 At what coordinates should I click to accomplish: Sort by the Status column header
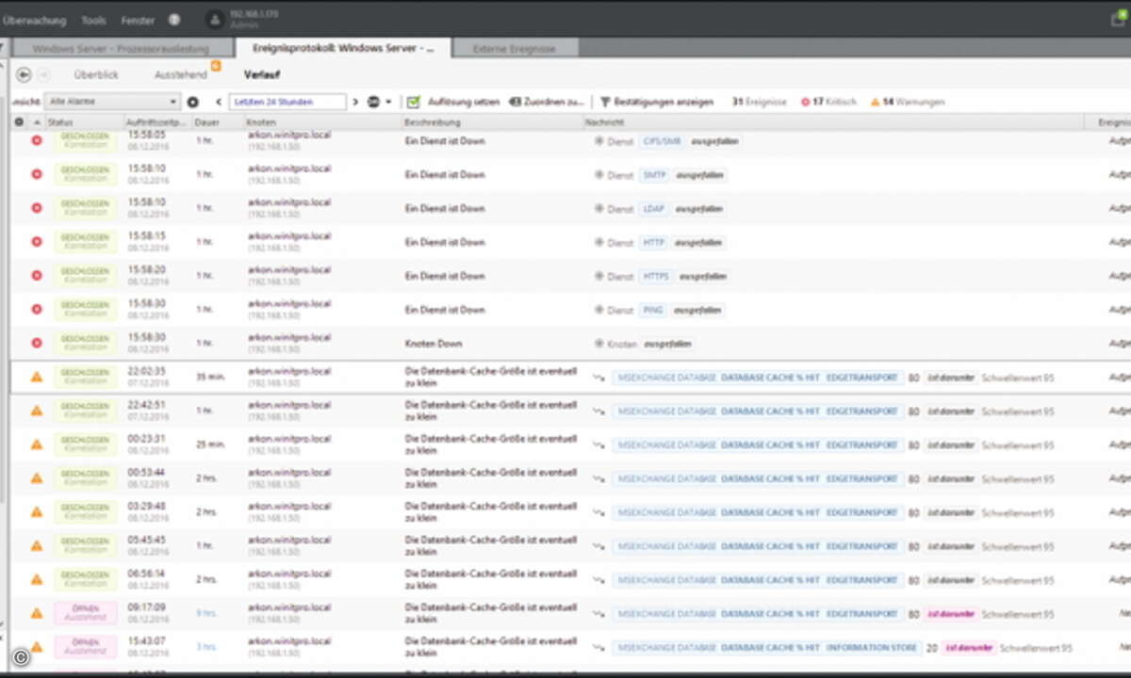(60, 122)
